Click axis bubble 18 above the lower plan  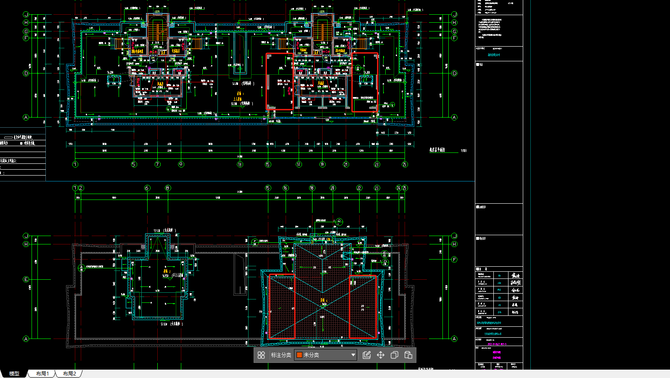[312, 188]
